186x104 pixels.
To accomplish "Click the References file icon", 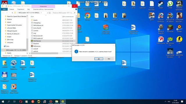I will 32,46.
